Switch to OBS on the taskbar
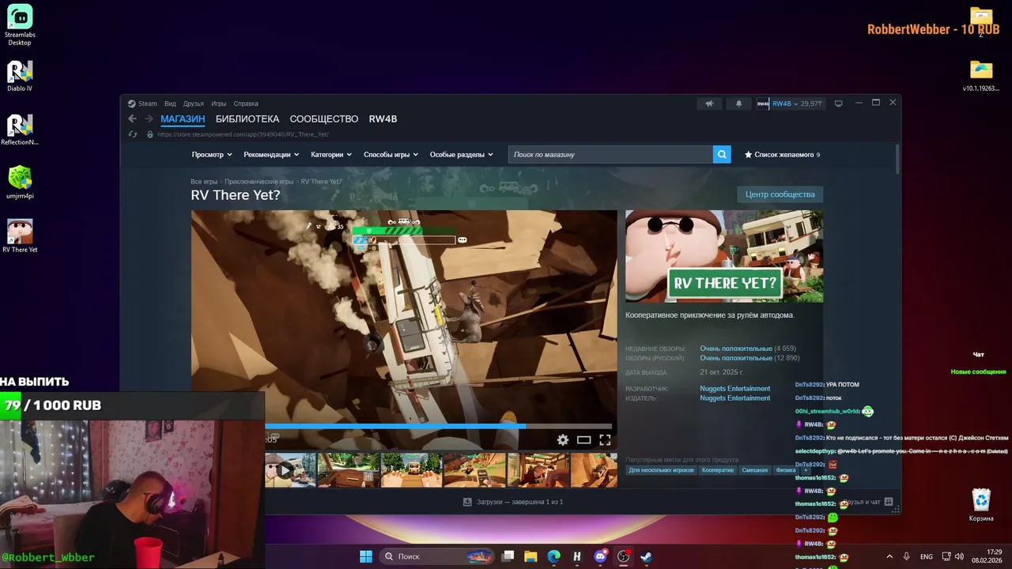This screenshot has width=1012, height=569. 623,556
